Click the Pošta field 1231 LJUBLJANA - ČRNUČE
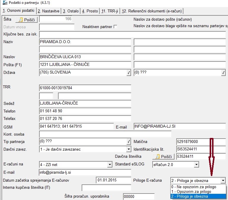Viewport: 228px width, 200px height. [85, 64]
